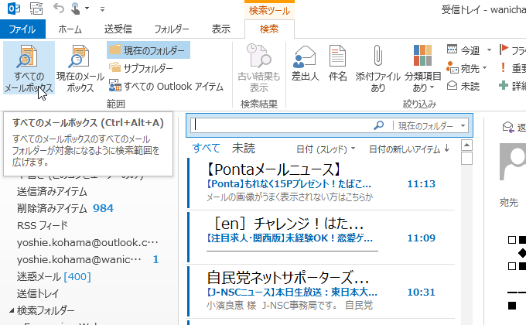The width and height of the screenshot is (526, 325).
Task: Click the red flag filter icon
Action: tap(504, 50)
